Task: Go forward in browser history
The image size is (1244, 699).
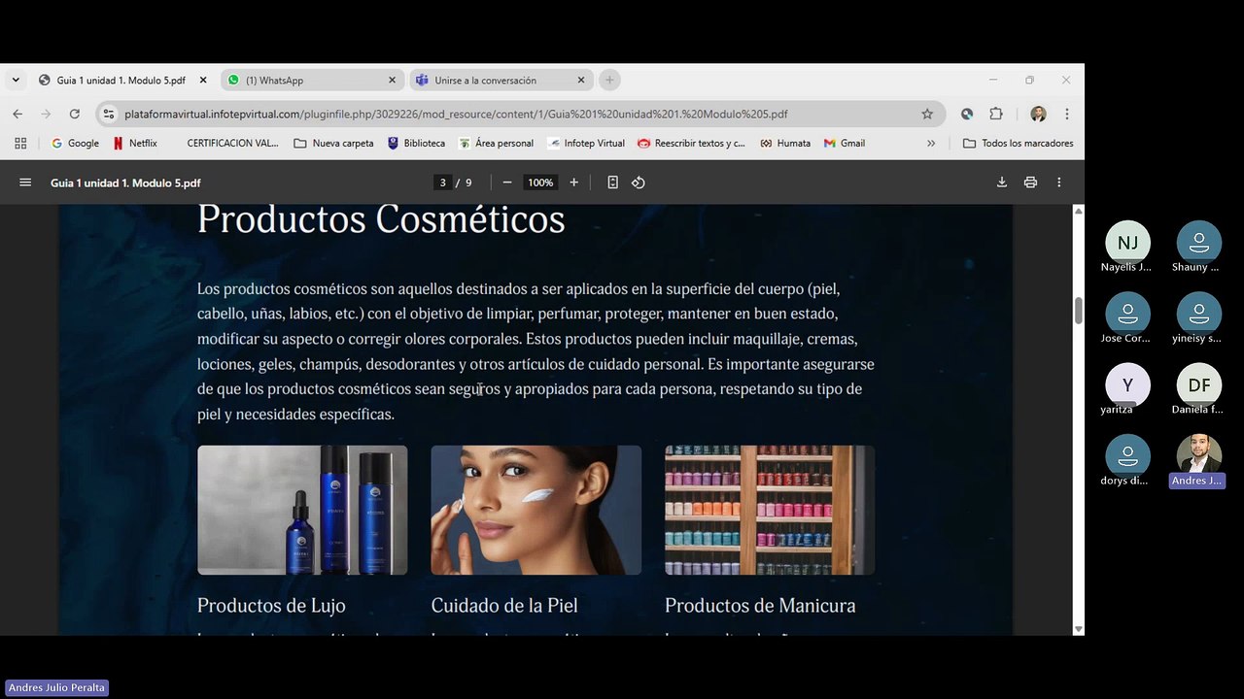Action: tap(46, 114)
